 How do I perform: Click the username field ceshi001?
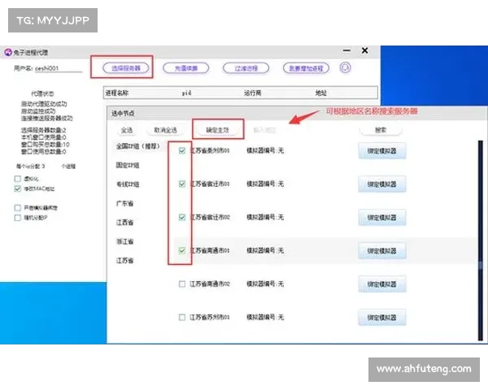(59, 68)
